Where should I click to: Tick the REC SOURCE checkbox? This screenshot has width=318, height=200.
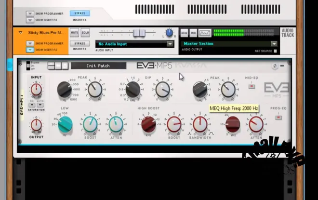click(x=275, y=51)
